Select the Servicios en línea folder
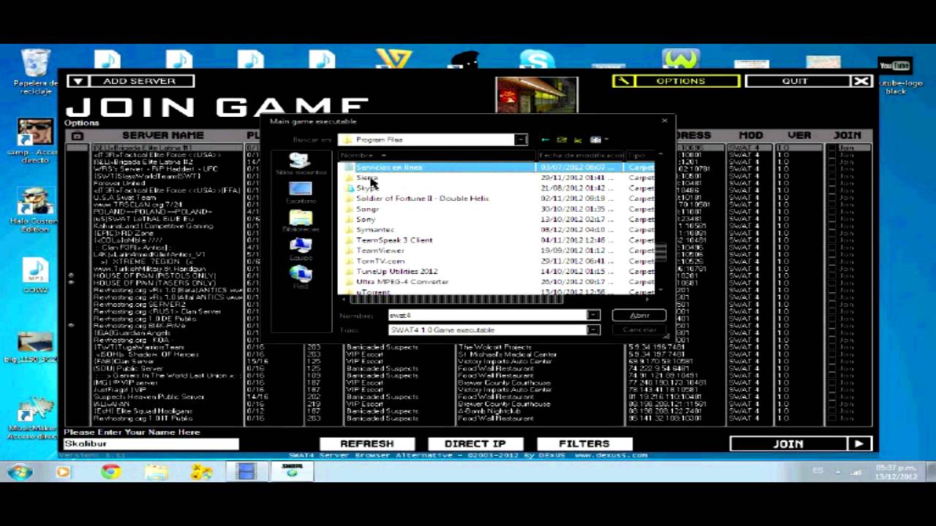 pyautogui.click(x=388, y=167)
